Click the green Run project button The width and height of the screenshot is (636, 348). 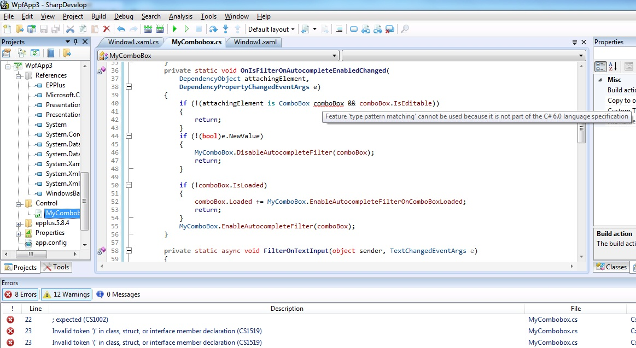point(175,29)
